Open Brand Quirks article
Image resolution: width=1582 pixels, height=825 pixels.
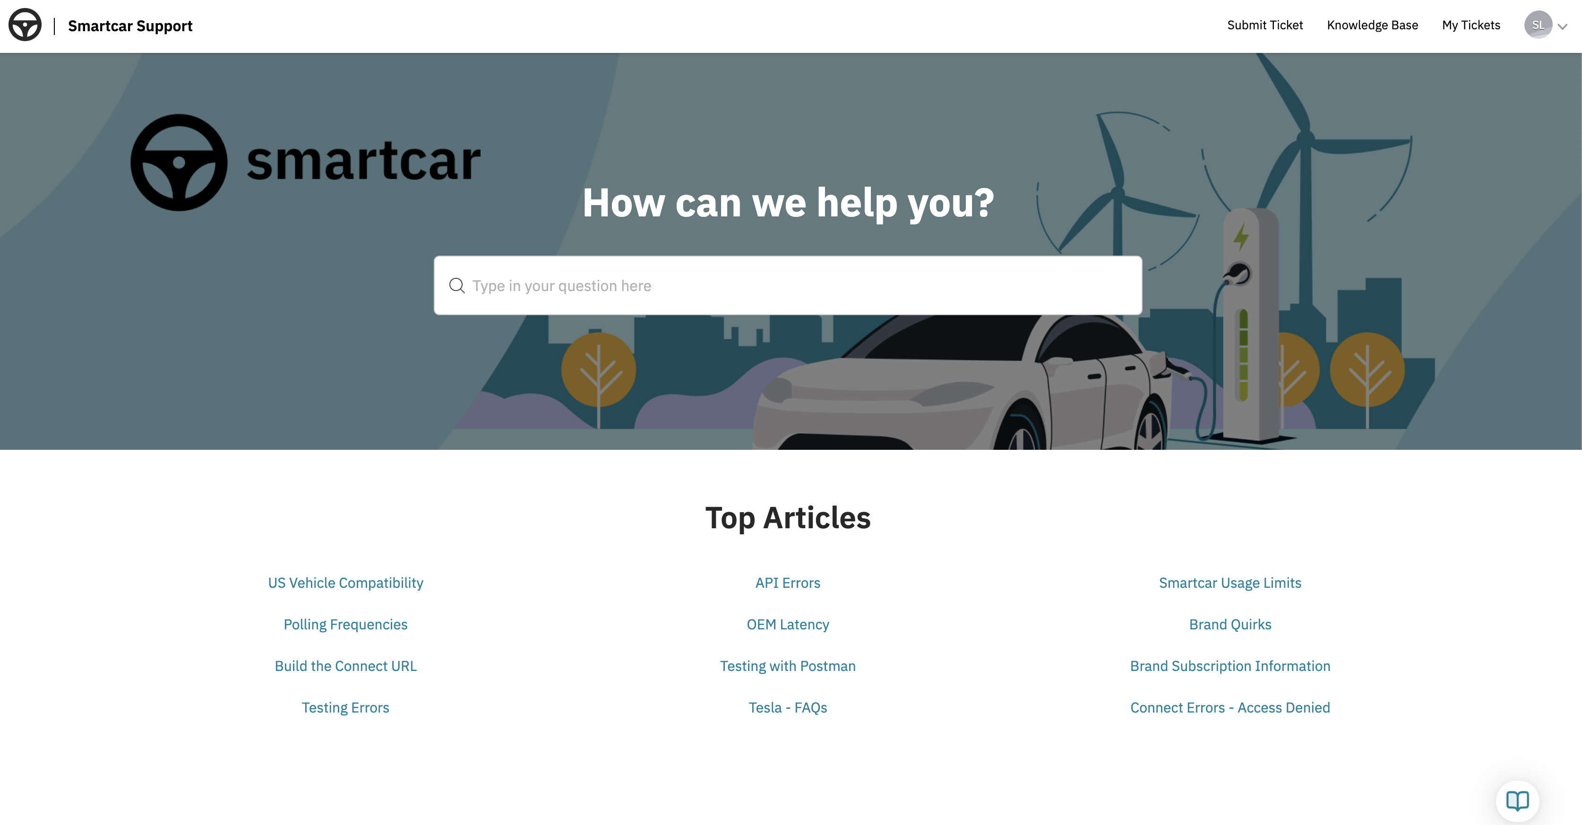tap(1230, 624)
